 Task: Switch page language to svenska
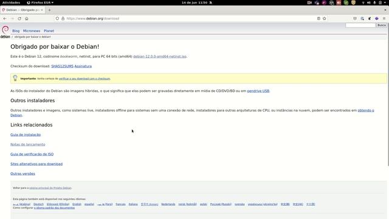point(239,204)
